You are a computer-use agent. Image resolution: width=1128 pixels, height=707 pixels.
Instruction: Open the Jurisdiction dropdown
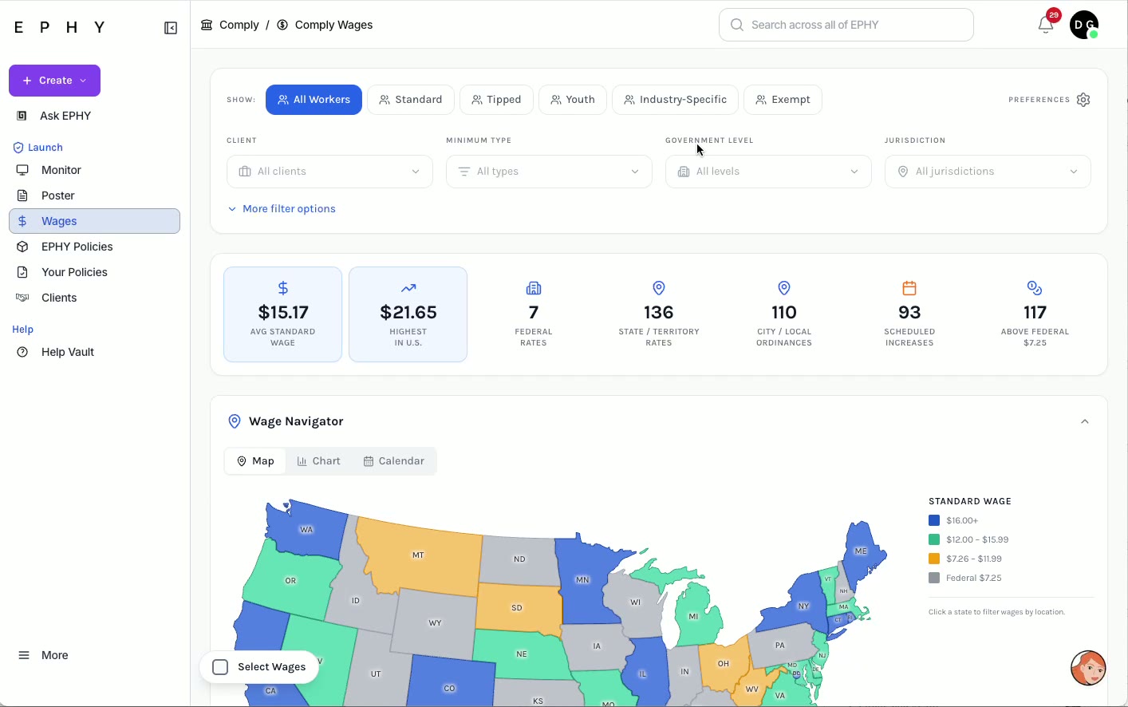point(988,172)
